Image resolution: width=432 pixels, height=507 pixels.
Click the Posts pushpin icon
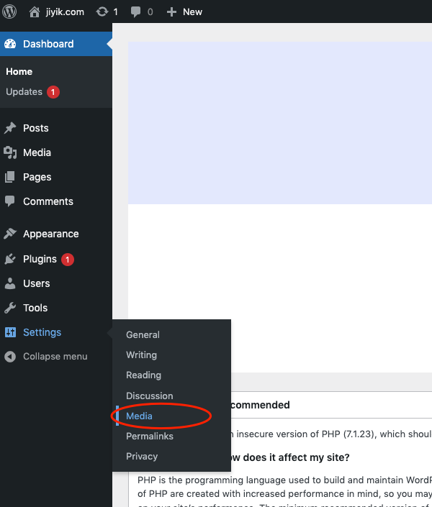click(10, 128)
